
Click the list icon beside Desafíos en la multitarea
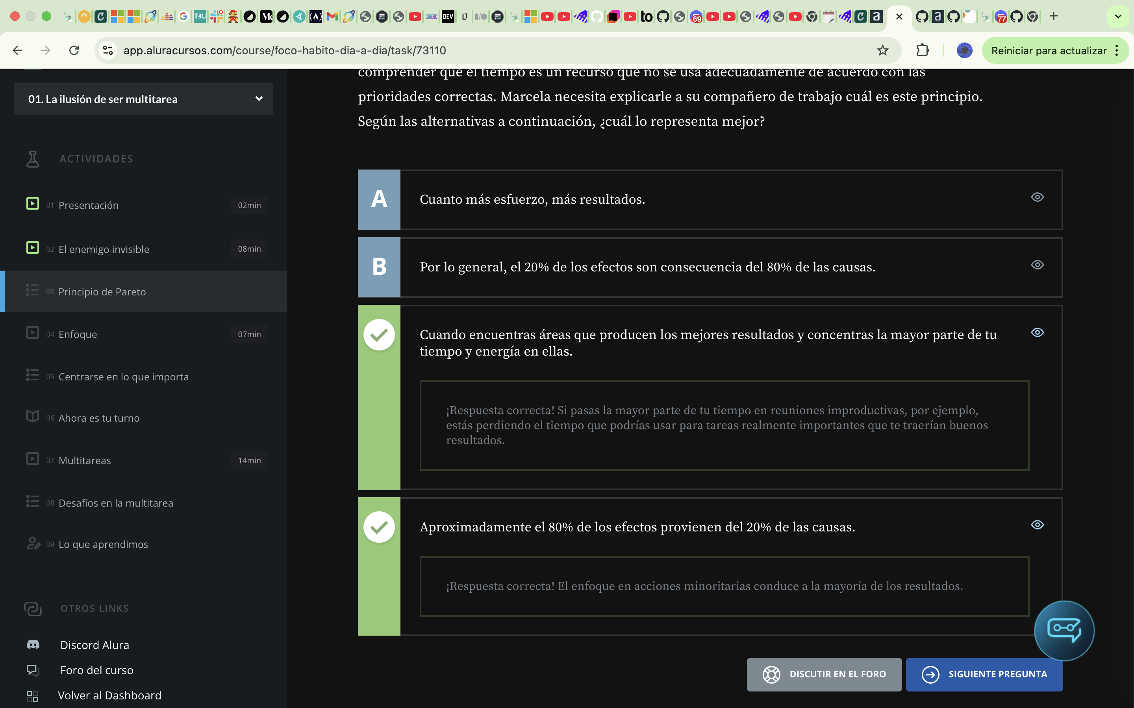click(x=32, y=501)
